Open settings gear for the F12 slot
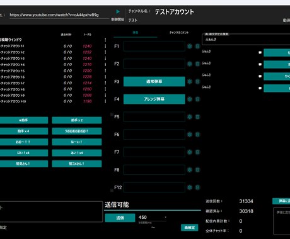Image resolution: width=290 pixels, height=239 pixels. pos(190,187)
